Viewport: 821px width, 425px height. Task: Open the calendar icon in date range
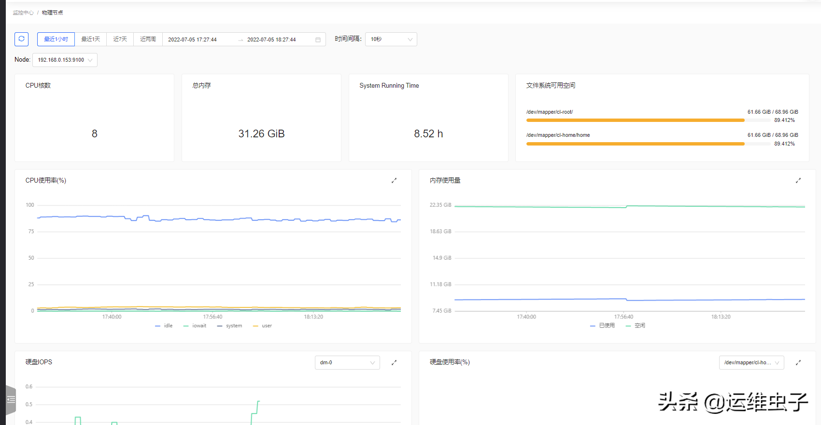click(x=318, y=40)
